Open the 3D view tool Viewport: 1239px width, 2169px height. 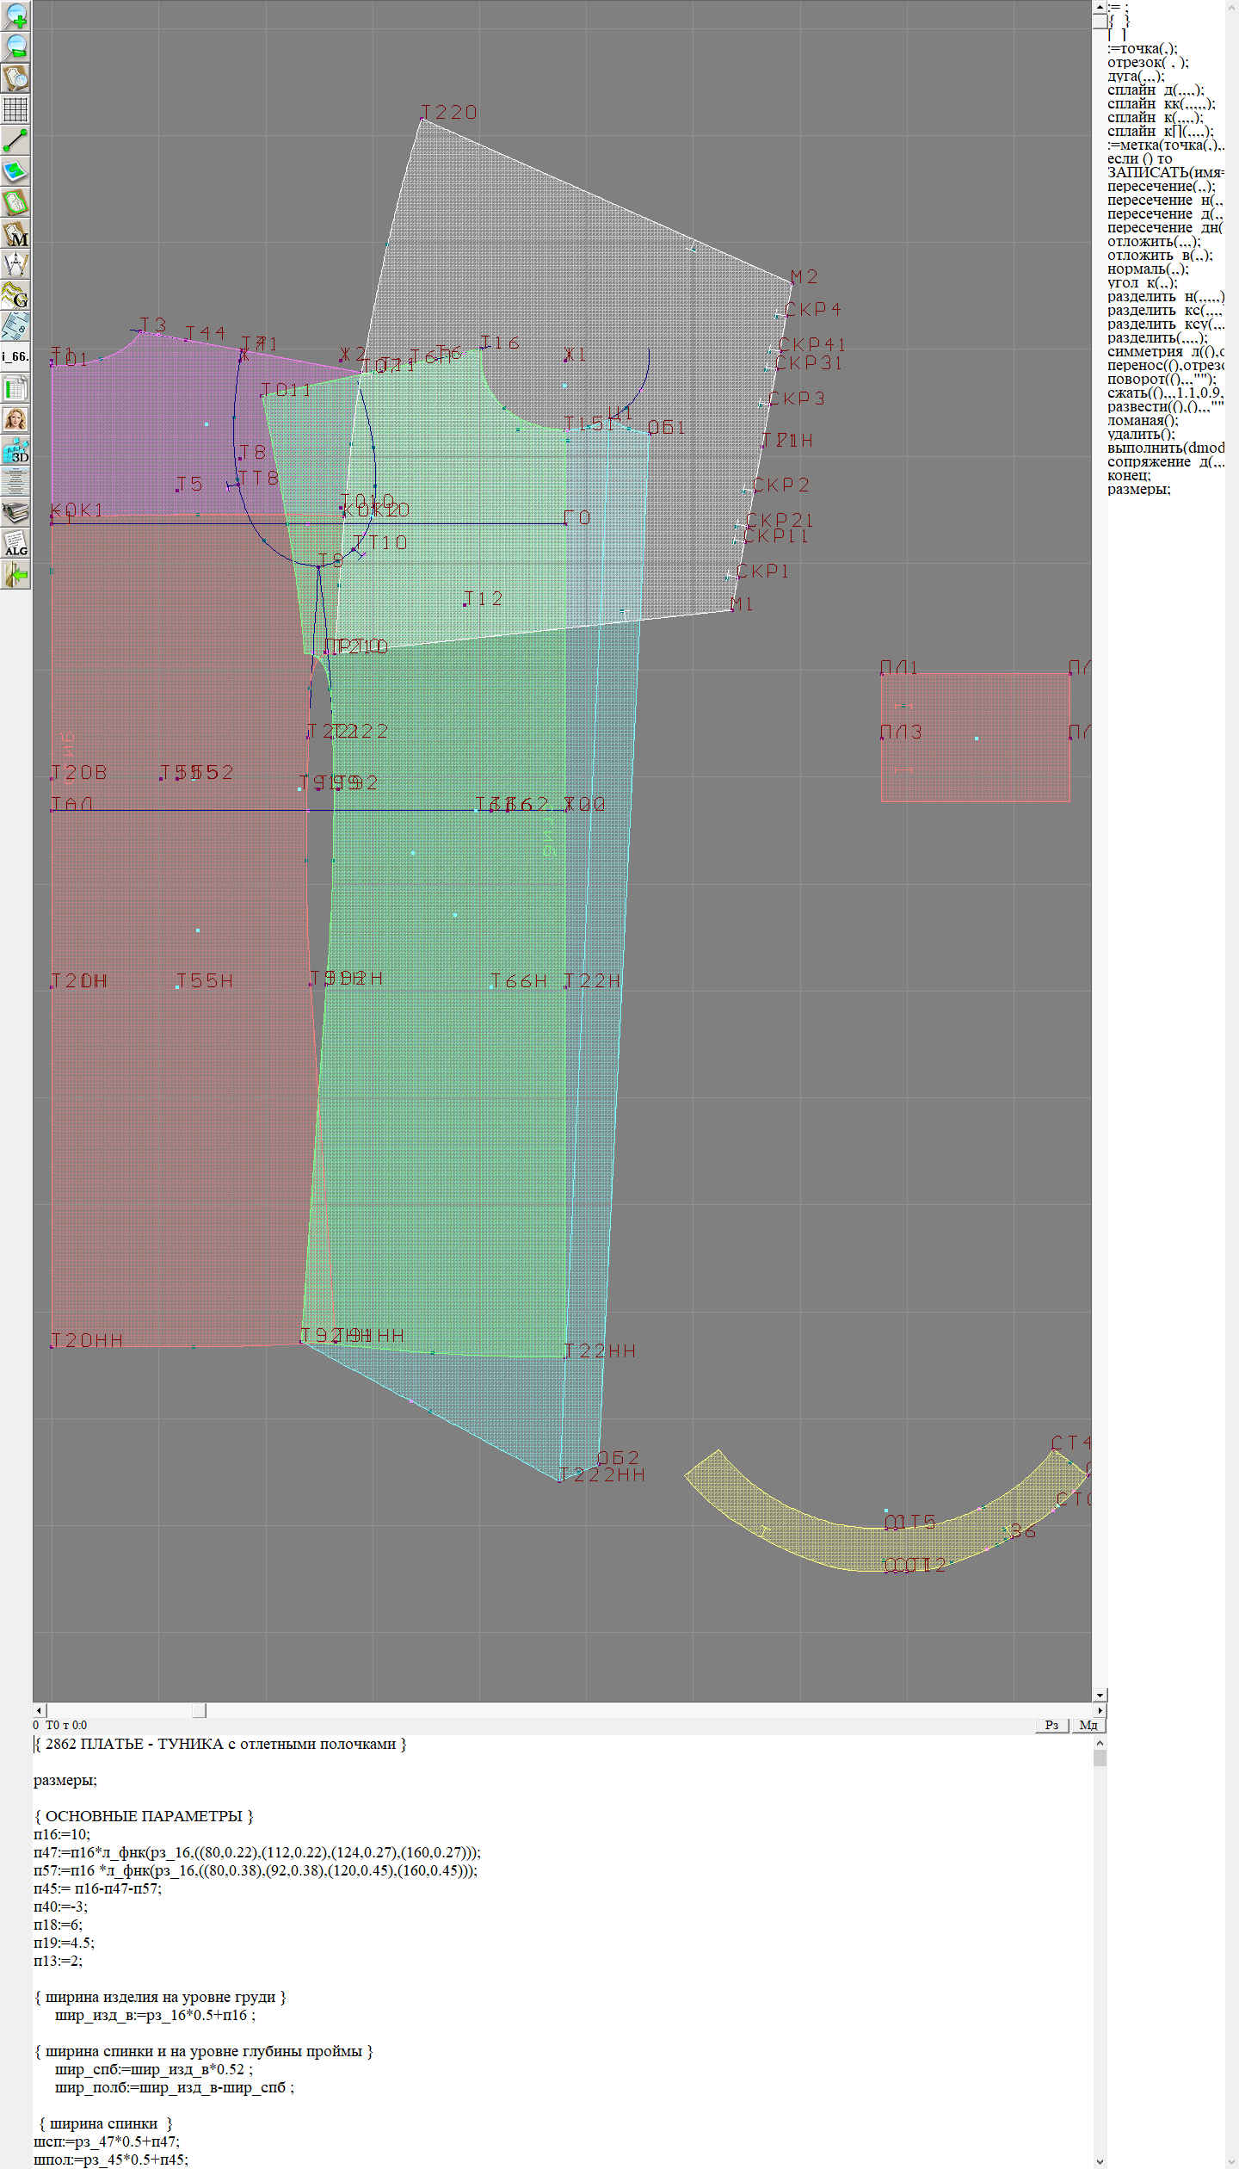15,450
